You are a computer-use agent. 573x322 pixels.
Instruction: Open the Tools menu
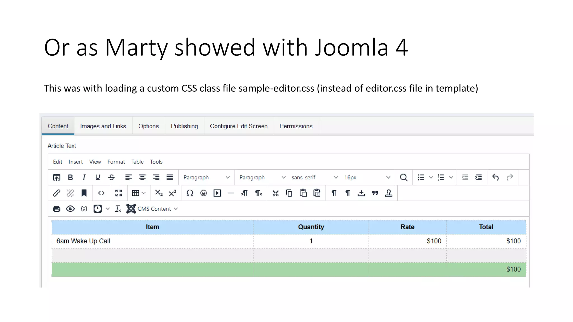pos(156,162)
